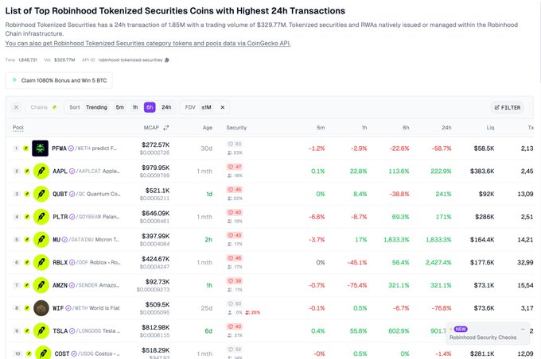Switch timeframe to 1h
The image size is (541, 359).
pyautogui.click(x=135, y=107)
